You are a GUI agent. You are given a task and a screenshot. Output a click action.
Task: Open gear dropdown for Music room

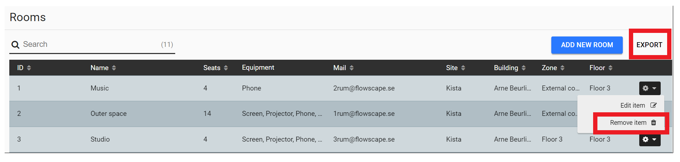650,88
